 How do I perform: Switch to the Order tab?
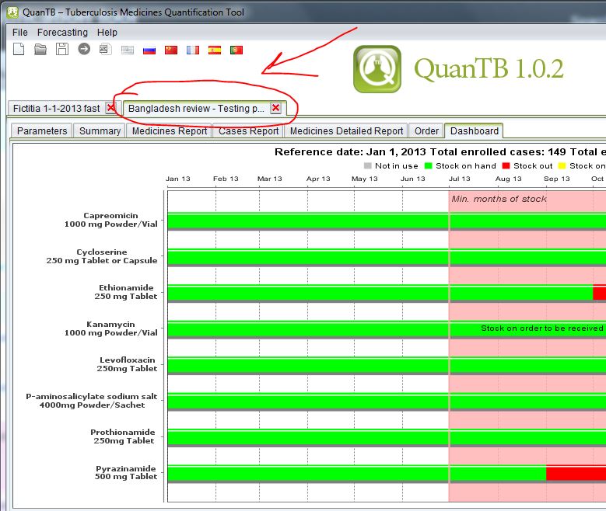tap(426, 130)
